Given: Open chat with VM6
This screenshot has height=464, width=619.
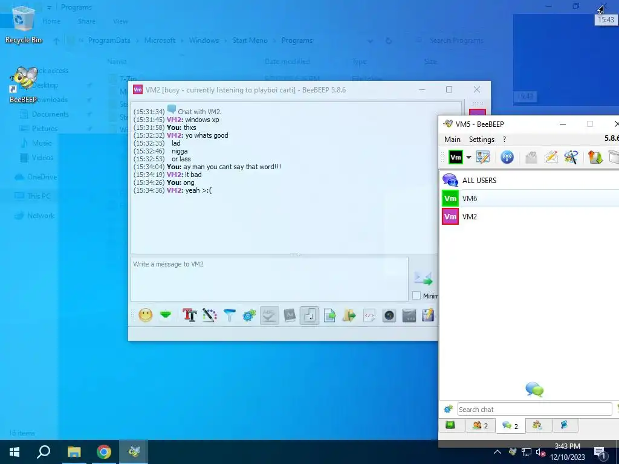Looking at the screenshot, I should (530, 198).
